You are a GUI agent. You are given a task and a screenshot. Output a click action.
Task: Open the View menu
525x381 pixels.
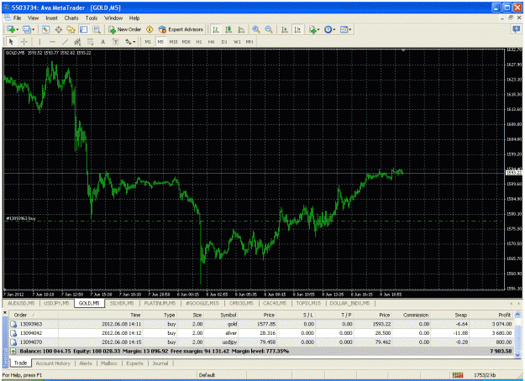coord(33,18)
